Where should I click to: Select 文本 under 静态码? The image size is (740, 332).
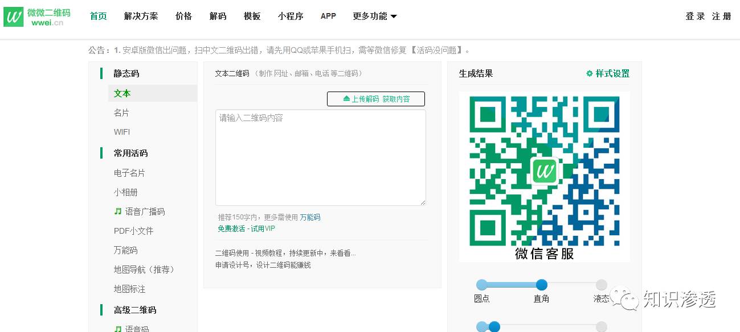(153, 93)
